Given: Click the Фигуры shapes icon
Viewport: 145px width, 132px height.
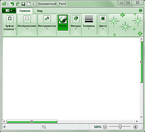Looking at the screenshot, I should (x=76, y=19).
